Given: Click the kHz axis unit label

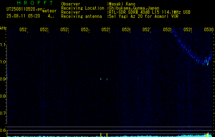Looking at the screenshot, I should (x=3, y=28).
